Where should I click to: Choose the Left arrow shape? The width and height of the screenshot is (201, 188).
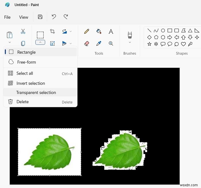click(177, 37)
